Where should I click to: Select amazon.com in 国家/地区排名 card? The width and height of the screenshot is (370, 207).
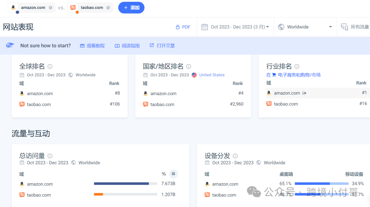pos(163,94)
